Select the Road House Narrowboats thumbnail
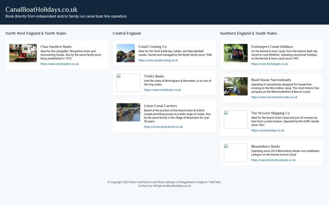Screen dimensions: 329x205 coord(236,86)
